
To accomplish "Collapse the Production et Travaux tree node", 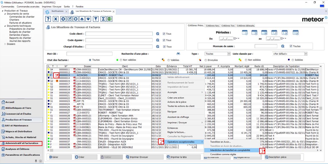I will click(x=3, y=11).
